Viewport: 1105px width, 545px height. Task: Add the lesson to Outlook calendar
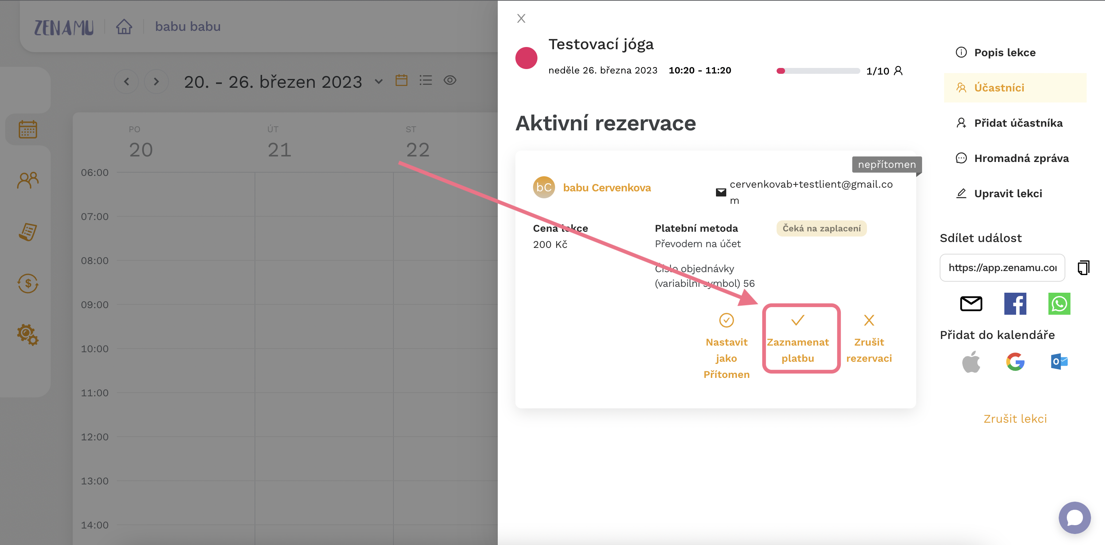click(1059, 362)
